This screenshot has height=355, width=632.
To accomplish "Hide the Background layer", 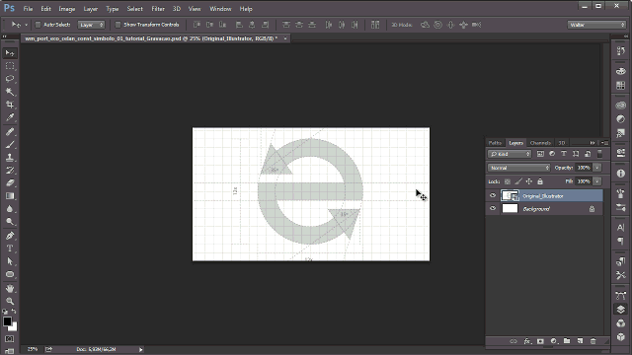I will [x=493, y=208].
